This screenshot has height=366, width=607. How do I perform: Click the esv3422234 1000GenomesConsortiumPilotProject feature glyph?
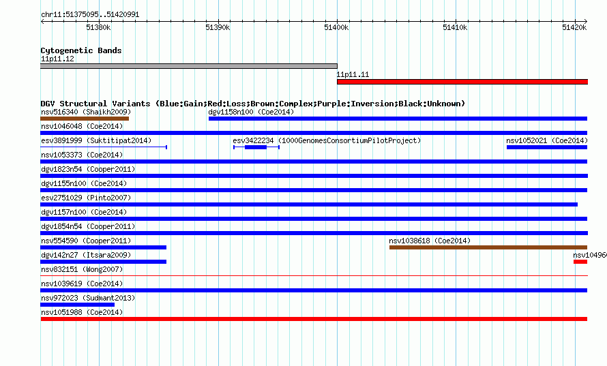click(x=256, y=147)
